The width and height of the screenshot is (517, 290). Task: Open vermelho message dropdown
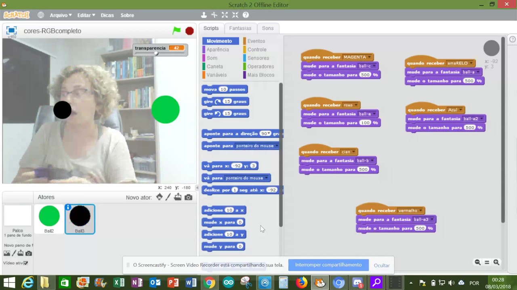(x=420, y=211)
